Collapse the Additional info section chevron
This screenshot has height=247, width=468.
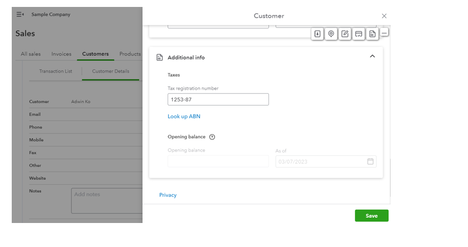click(372, 57)
